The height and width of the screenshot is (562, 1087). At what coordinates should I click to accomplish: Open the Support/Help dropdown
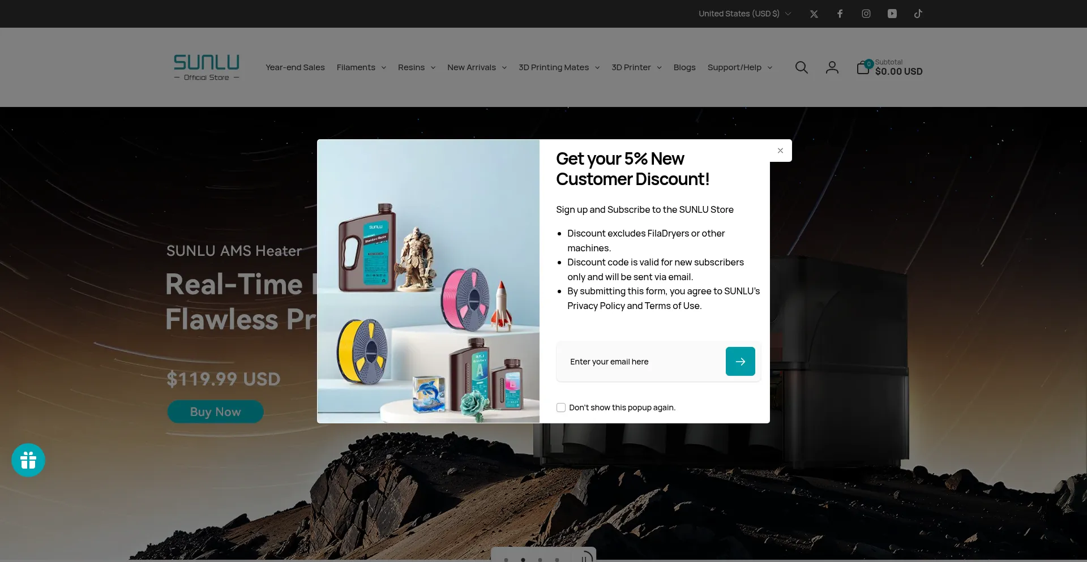point(739,67)
